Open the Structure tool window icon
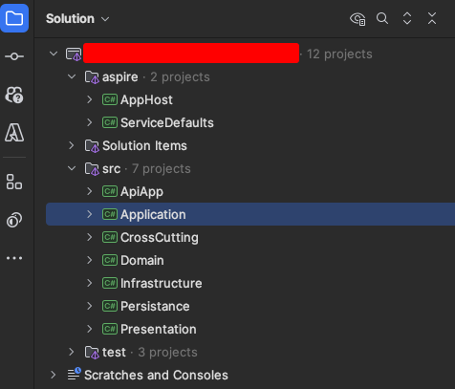Viewport: 455px width, 389px height. 14,182
